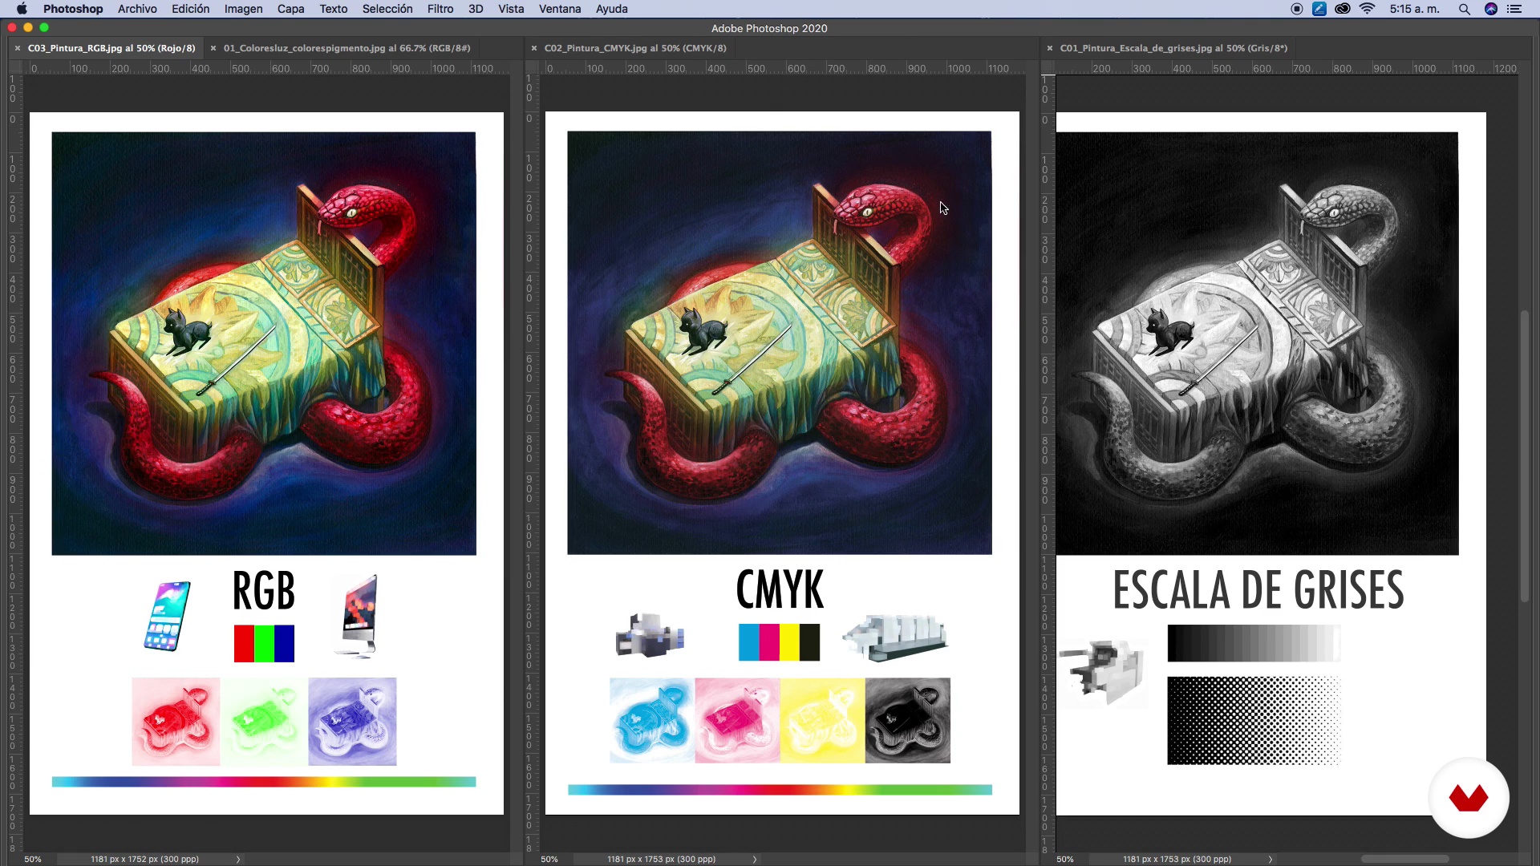The width and height of the screenshot is (1540, 866).
Task: Open the 3D menu
Action: point(476,9)
